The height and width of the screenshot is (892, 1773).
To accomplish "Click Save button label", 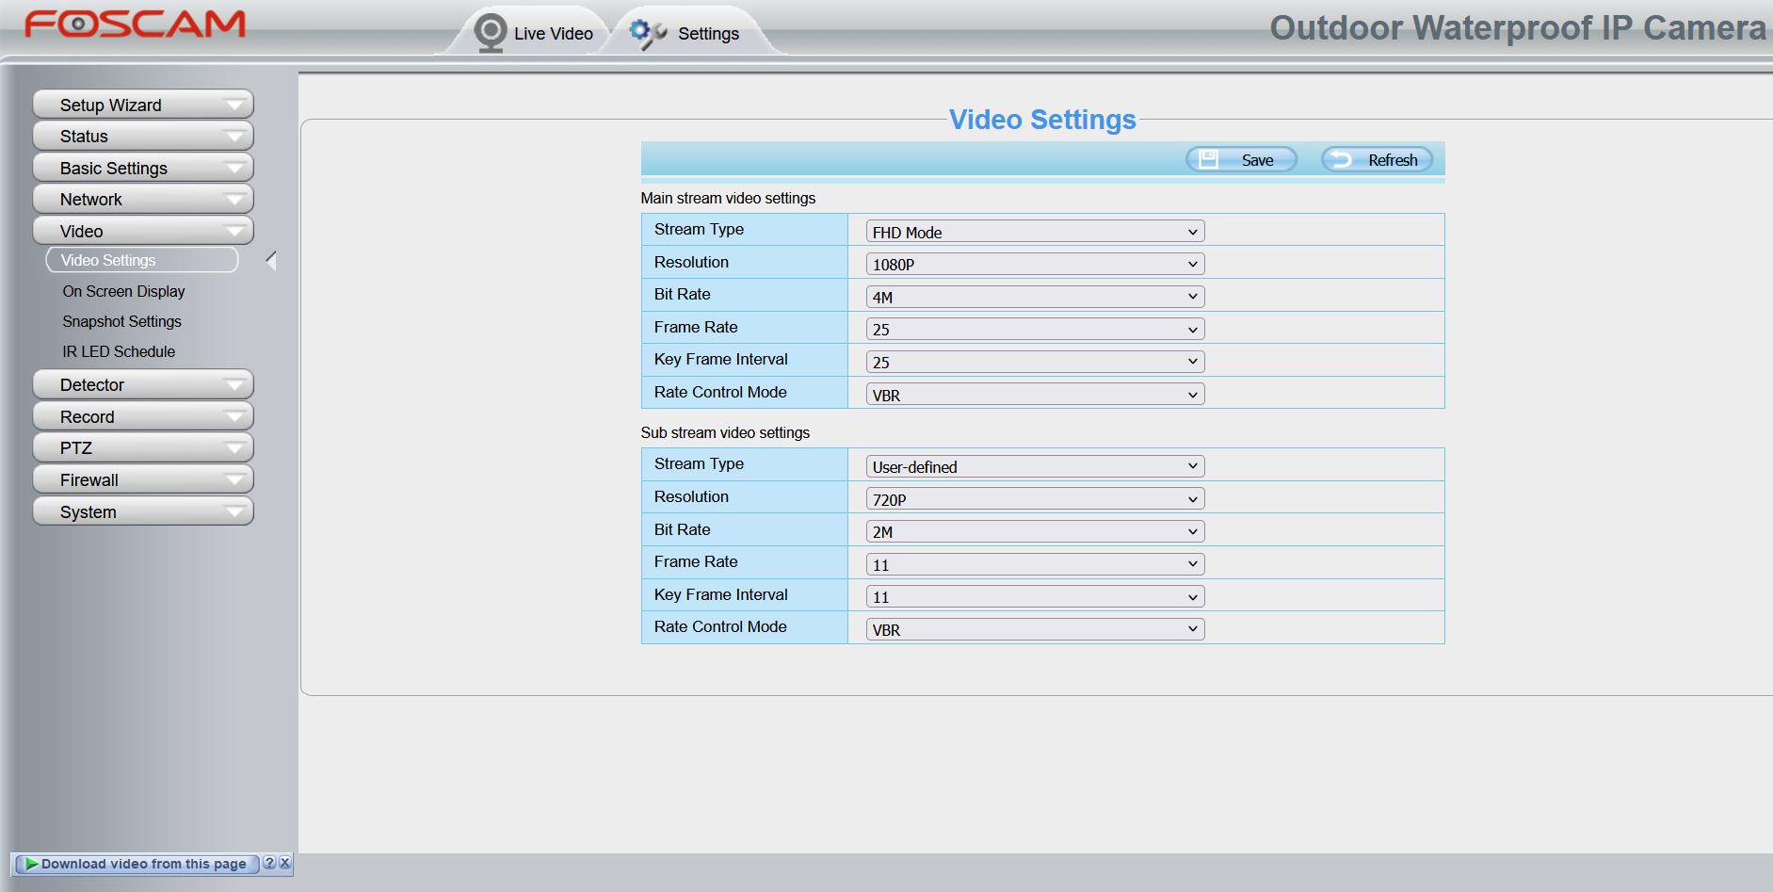I will pyautogui.click(x=1257, y=160).
